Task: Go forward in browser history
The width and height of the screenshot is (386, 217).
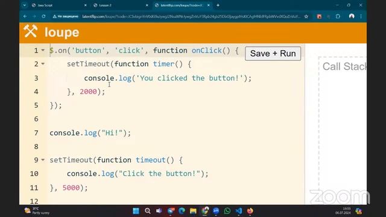Action: (34, 16)
